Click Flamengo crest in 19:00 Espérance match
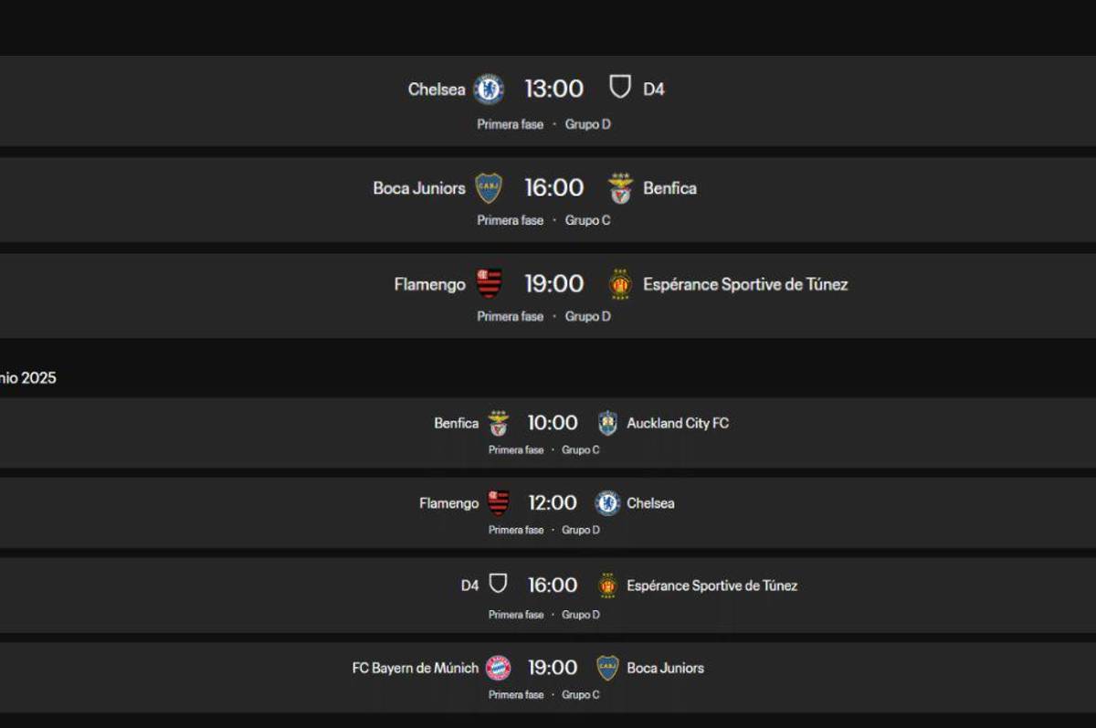Screen dimensions: 1096x728 tap(489, 284)
